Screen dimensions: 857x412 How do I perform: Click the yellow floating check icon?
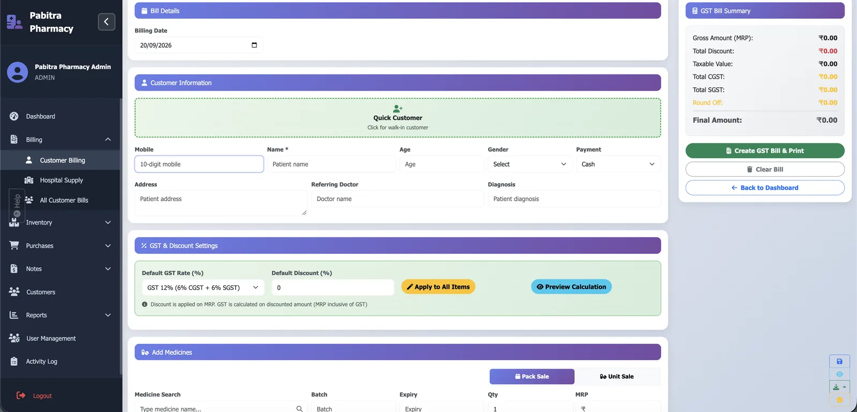click(839, 400)
